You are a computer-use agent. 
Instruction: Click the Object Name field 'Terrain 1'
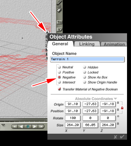(87, 59)
